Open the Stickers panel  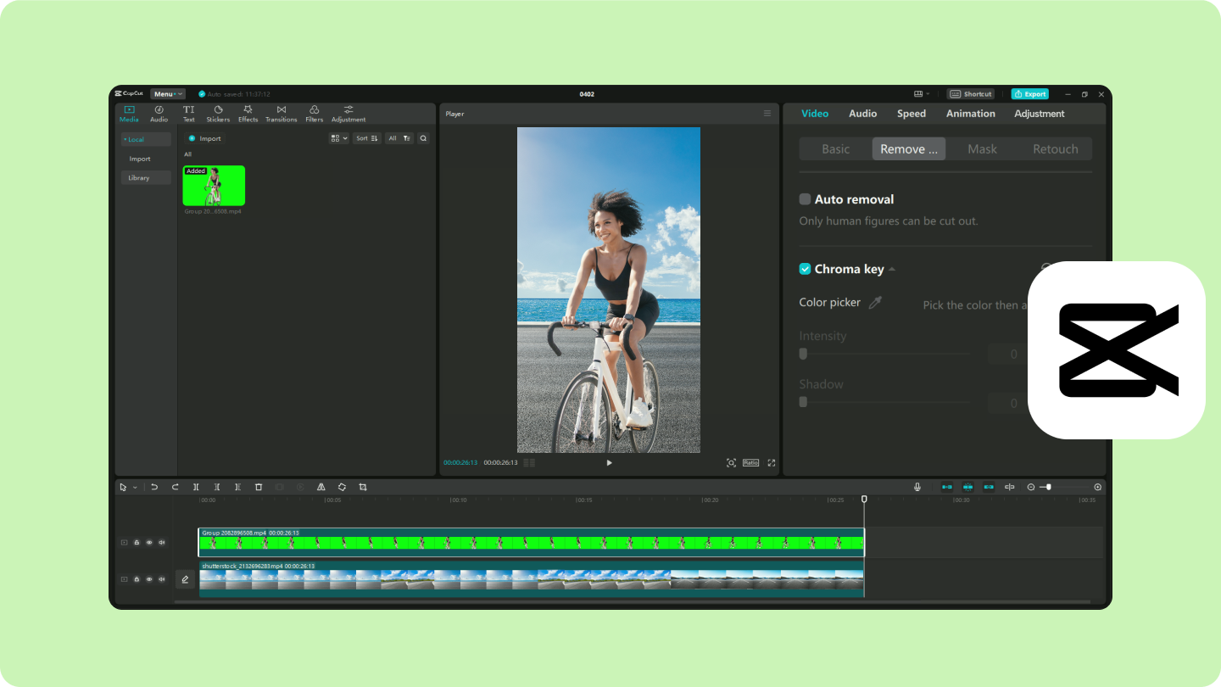click(218, 113)
